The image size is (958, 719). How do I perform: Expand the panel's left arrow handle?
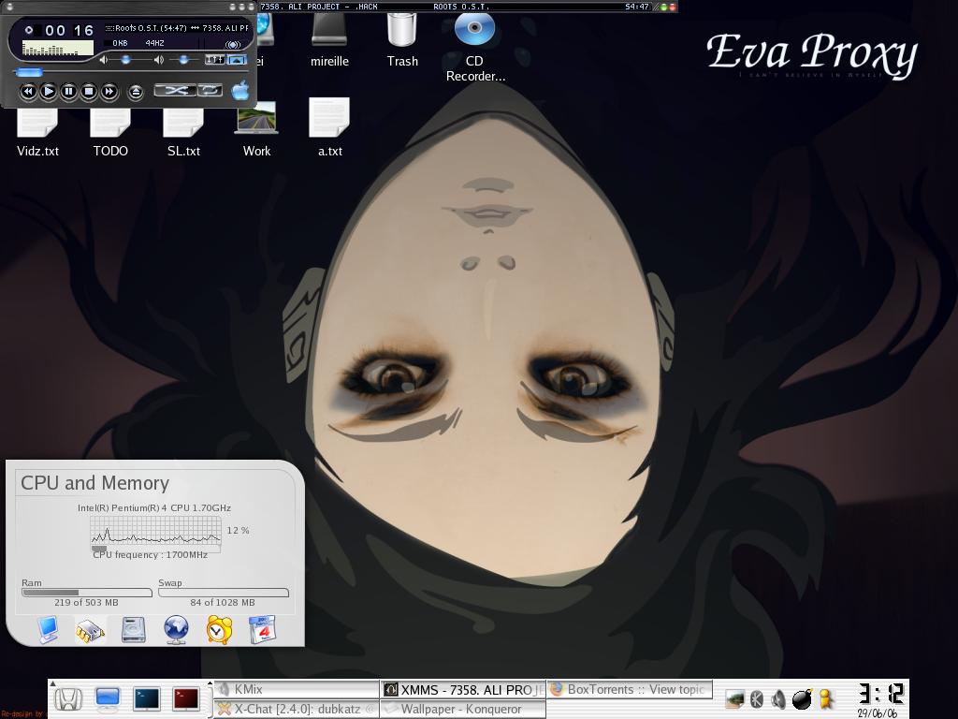pos(52,684)
